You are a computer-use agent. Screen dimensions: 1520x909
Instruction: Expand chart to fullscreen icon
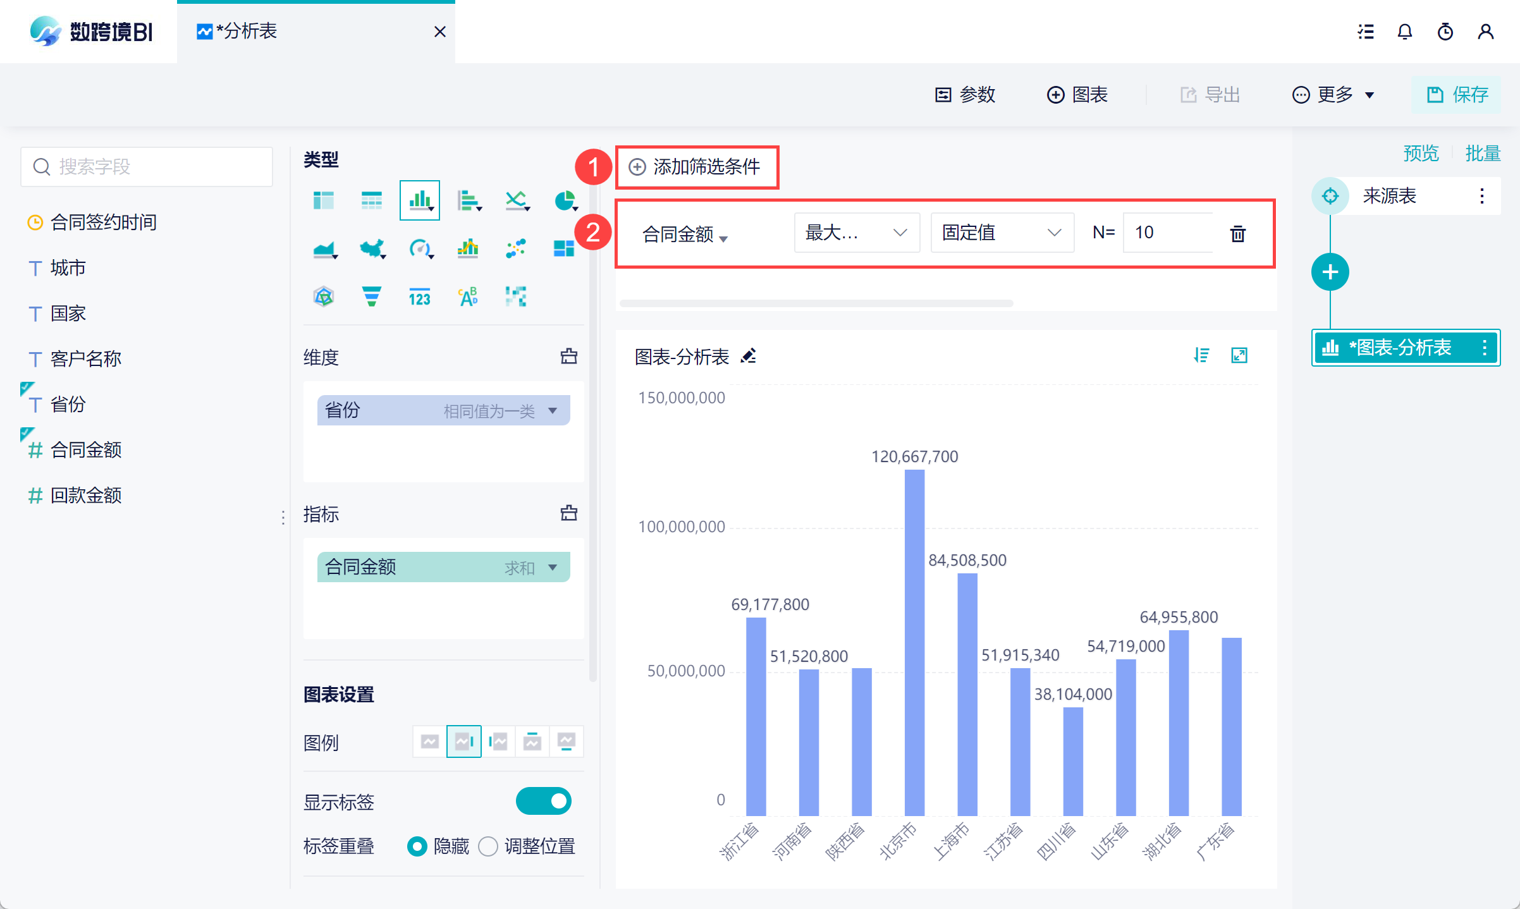(x=1239, y=355)
